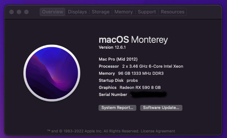Click the macOS Monterey title text
227x138 pixels.
click(x=133, y=39)
